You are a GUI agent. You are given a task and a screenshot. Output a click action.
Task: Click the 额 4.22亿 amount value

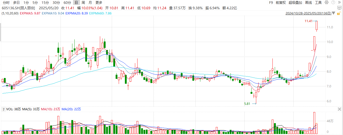229,8
